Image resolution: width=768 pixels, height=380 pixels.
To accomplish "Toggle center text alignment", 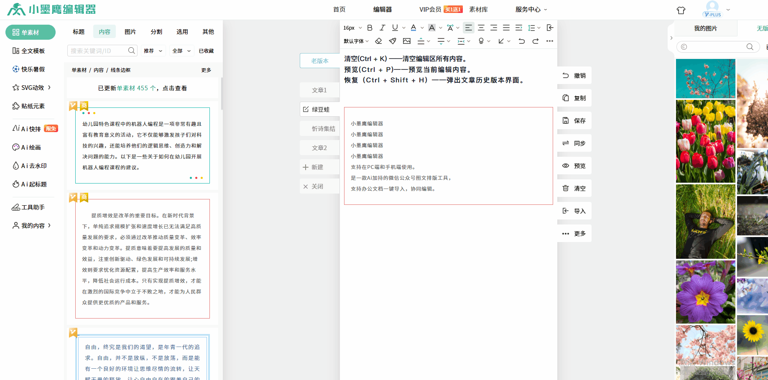I will coord(481,28).
